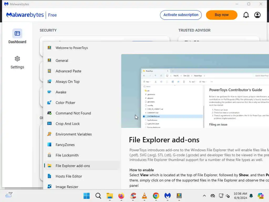Click the TRUSTED ADVISOR section header

click(194, 30)
